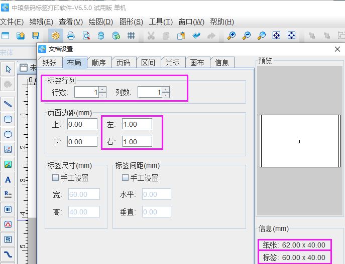Open the 窗口(W) menu
Viewport: 345px width, 264px height.
pos(191,22)
